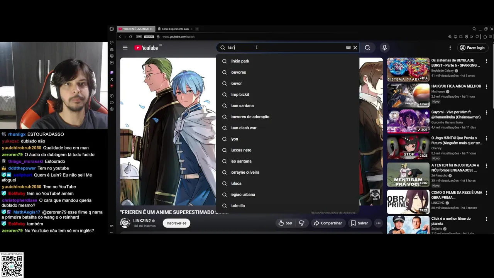Switch to the 'Serial Experiments Lain' tab
494x278 pixels.
[x=175, y=29]
